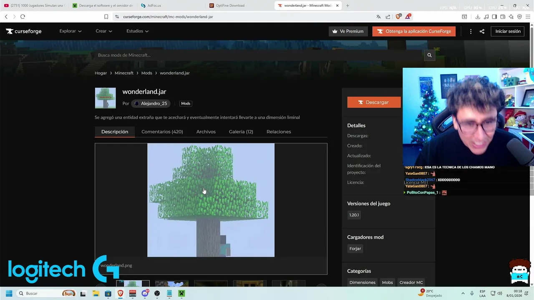Click the Brave Rewards triangle icon
The height and width of the screenshot is (300, 534).
408,17
